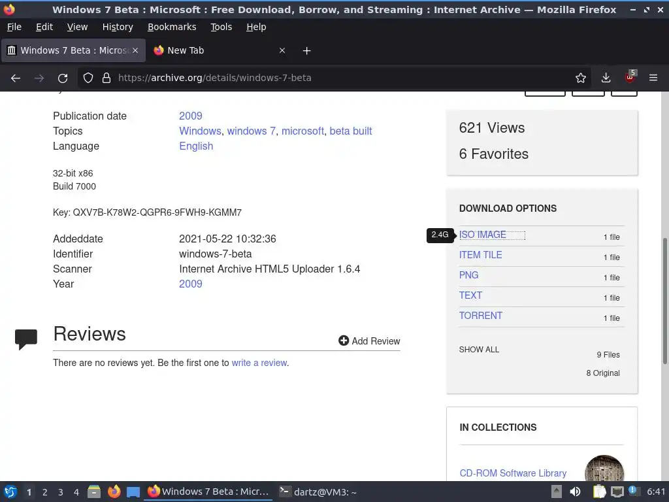Click the Add Review plus icon
Screen dimensions: 669x502
tap(344, 340)
